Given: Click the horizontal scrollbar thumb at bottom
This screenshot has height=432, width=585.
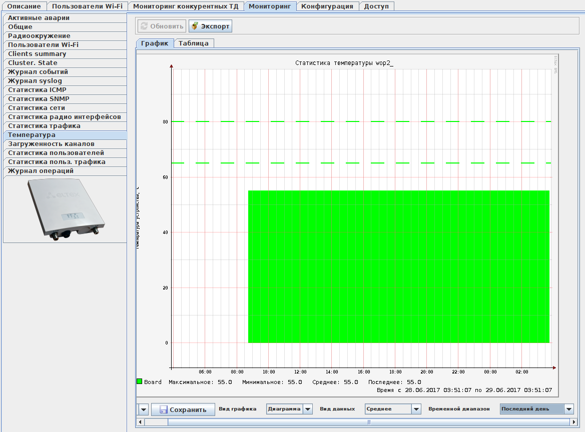Looking at the screenshot, I should [x=369, y=422].
